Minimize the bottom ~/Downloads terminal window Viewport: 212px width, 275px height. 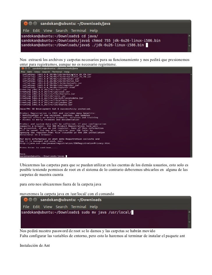(31, 199)
